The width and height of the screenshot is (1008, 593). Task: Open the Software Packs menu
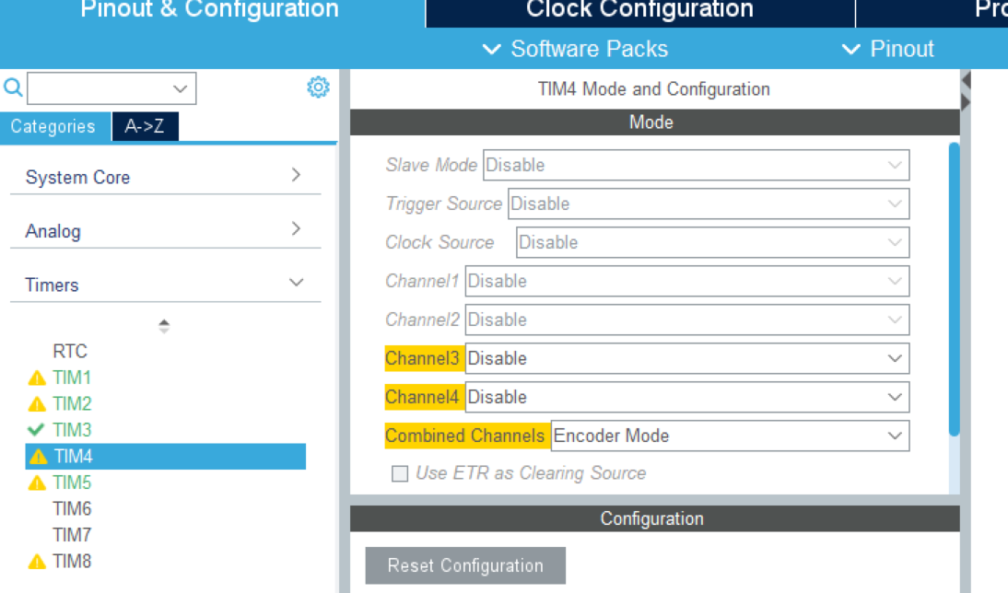click(576, 49)
